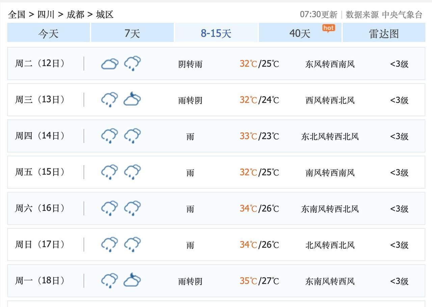Screen dimensions: 432x307
Task: Open 四川 breadcrumb link
Action: (x=46, y=15)
